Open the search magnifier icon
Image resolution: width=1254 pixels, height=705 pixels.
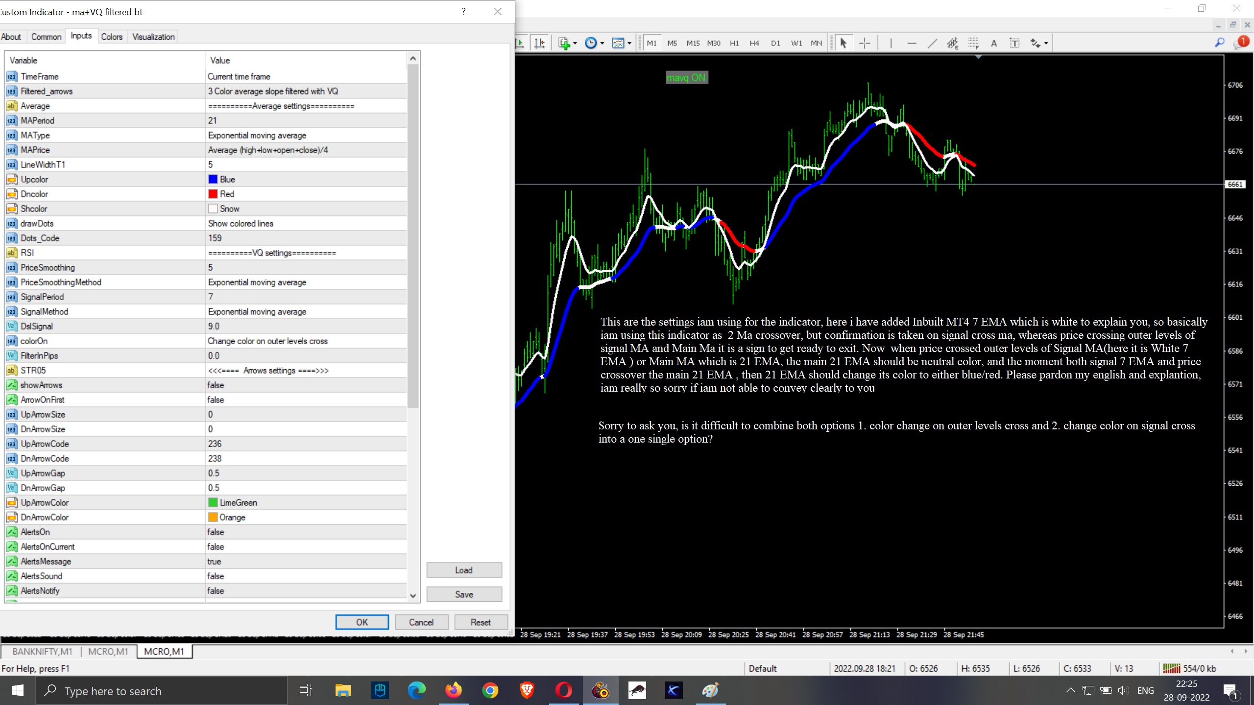[1219, 43]
